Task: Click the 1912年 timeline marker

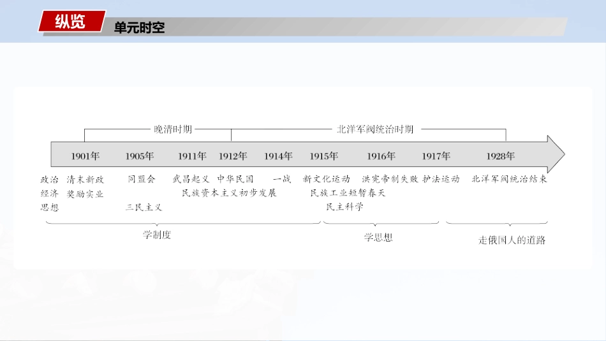Action: click(233, 156)
